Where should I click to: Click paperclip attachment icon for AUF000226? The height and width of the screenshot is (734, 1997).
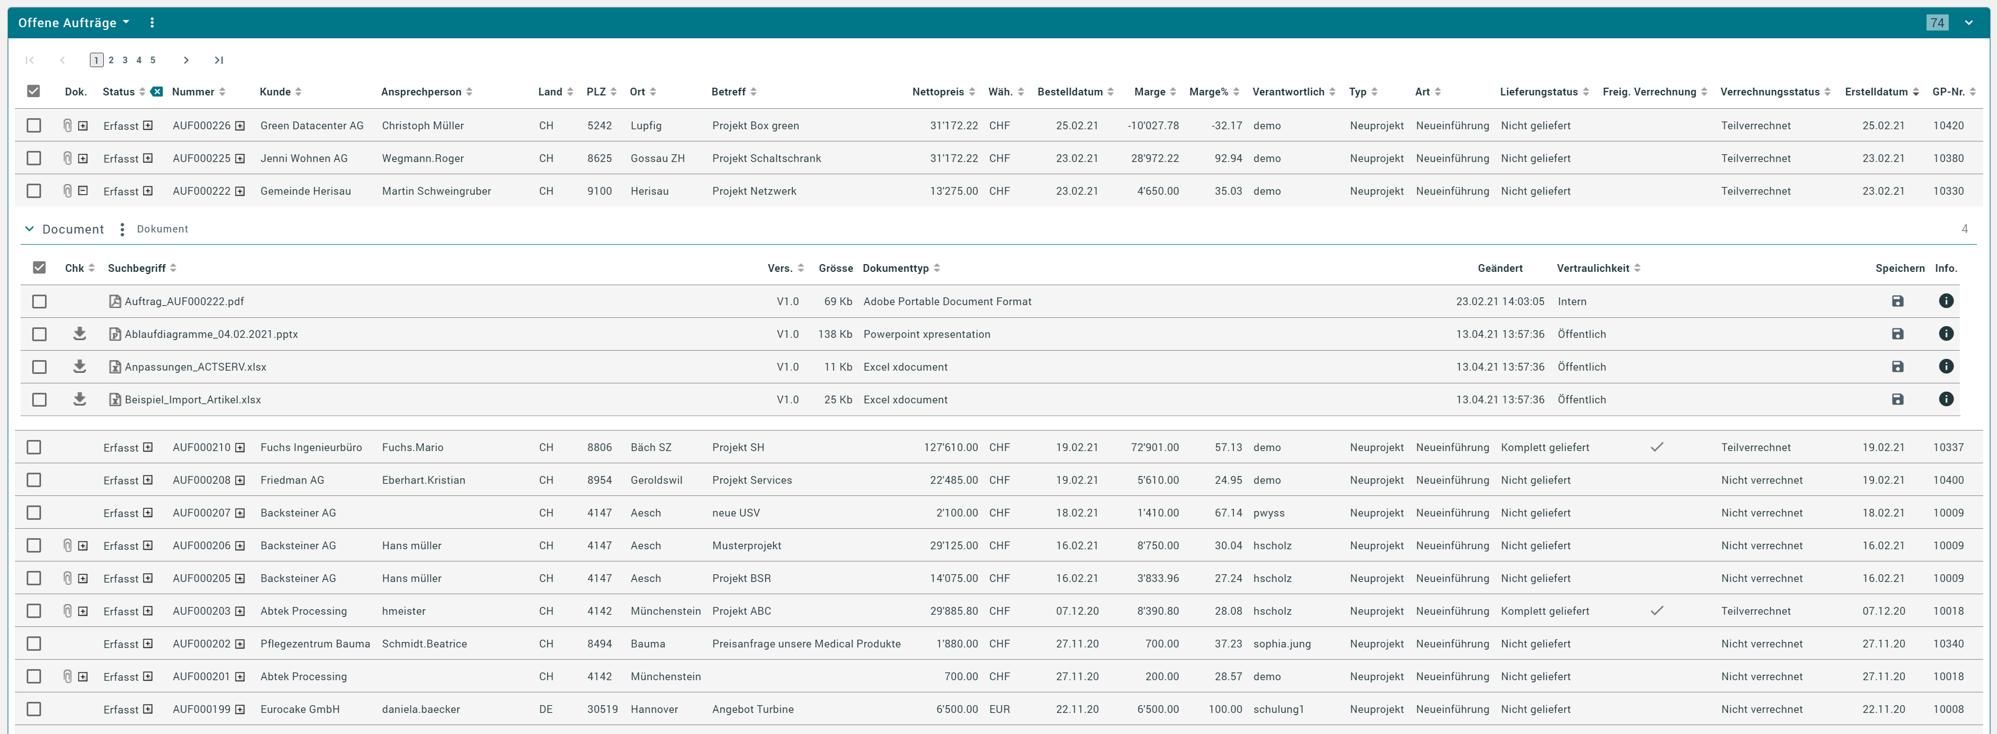[68, 125]
